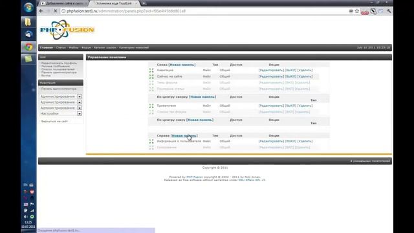This screenshot has width=414, height=233.
Task: Disable 'Сейчас на сайте' panel via 'ВыКЛ'
Action: pos(290,76)
